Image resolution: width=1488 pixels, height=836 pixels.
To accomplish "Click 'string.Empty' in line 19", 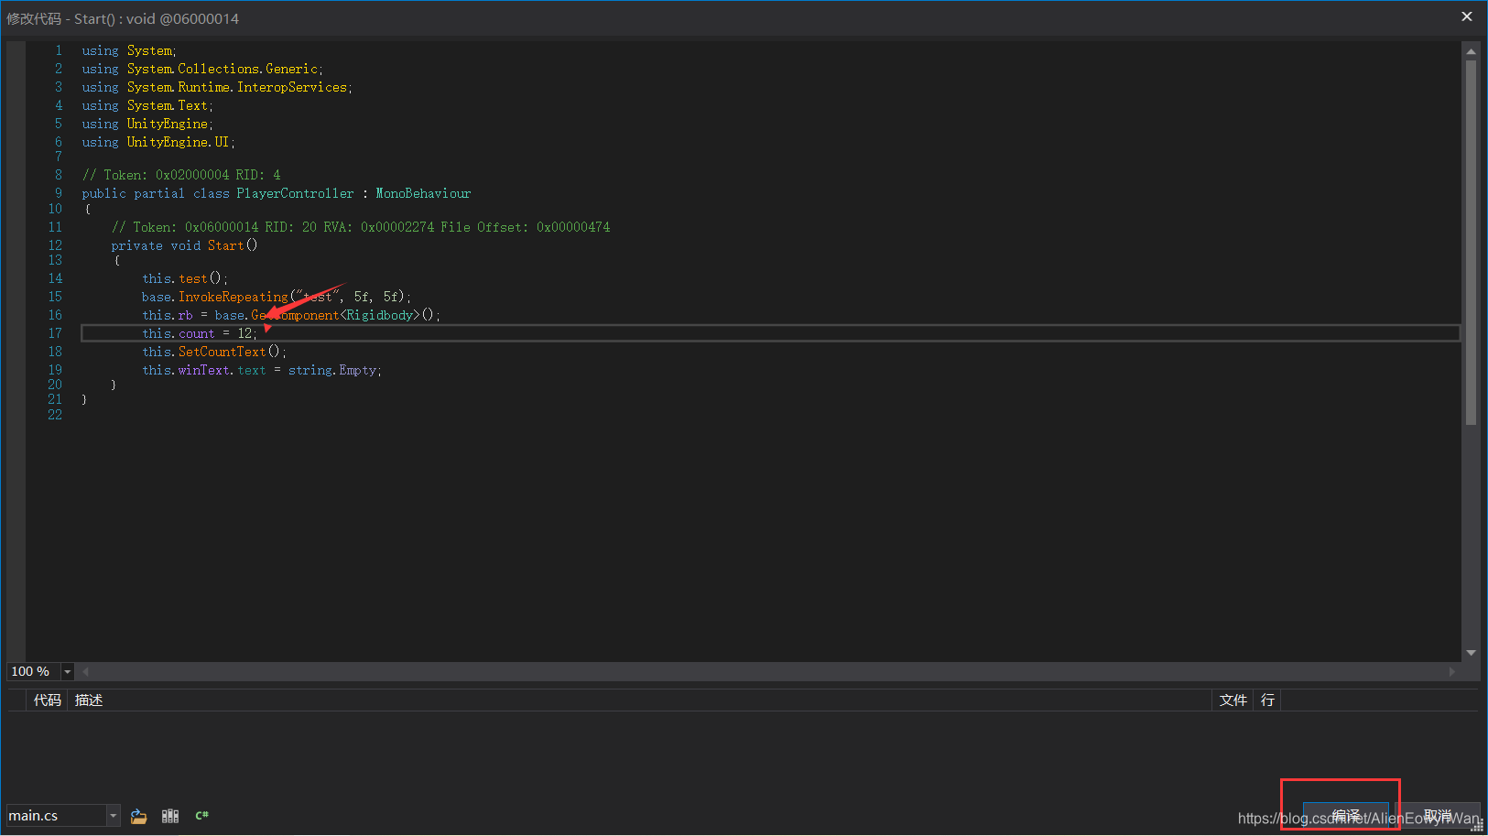I will click(332, 370).
